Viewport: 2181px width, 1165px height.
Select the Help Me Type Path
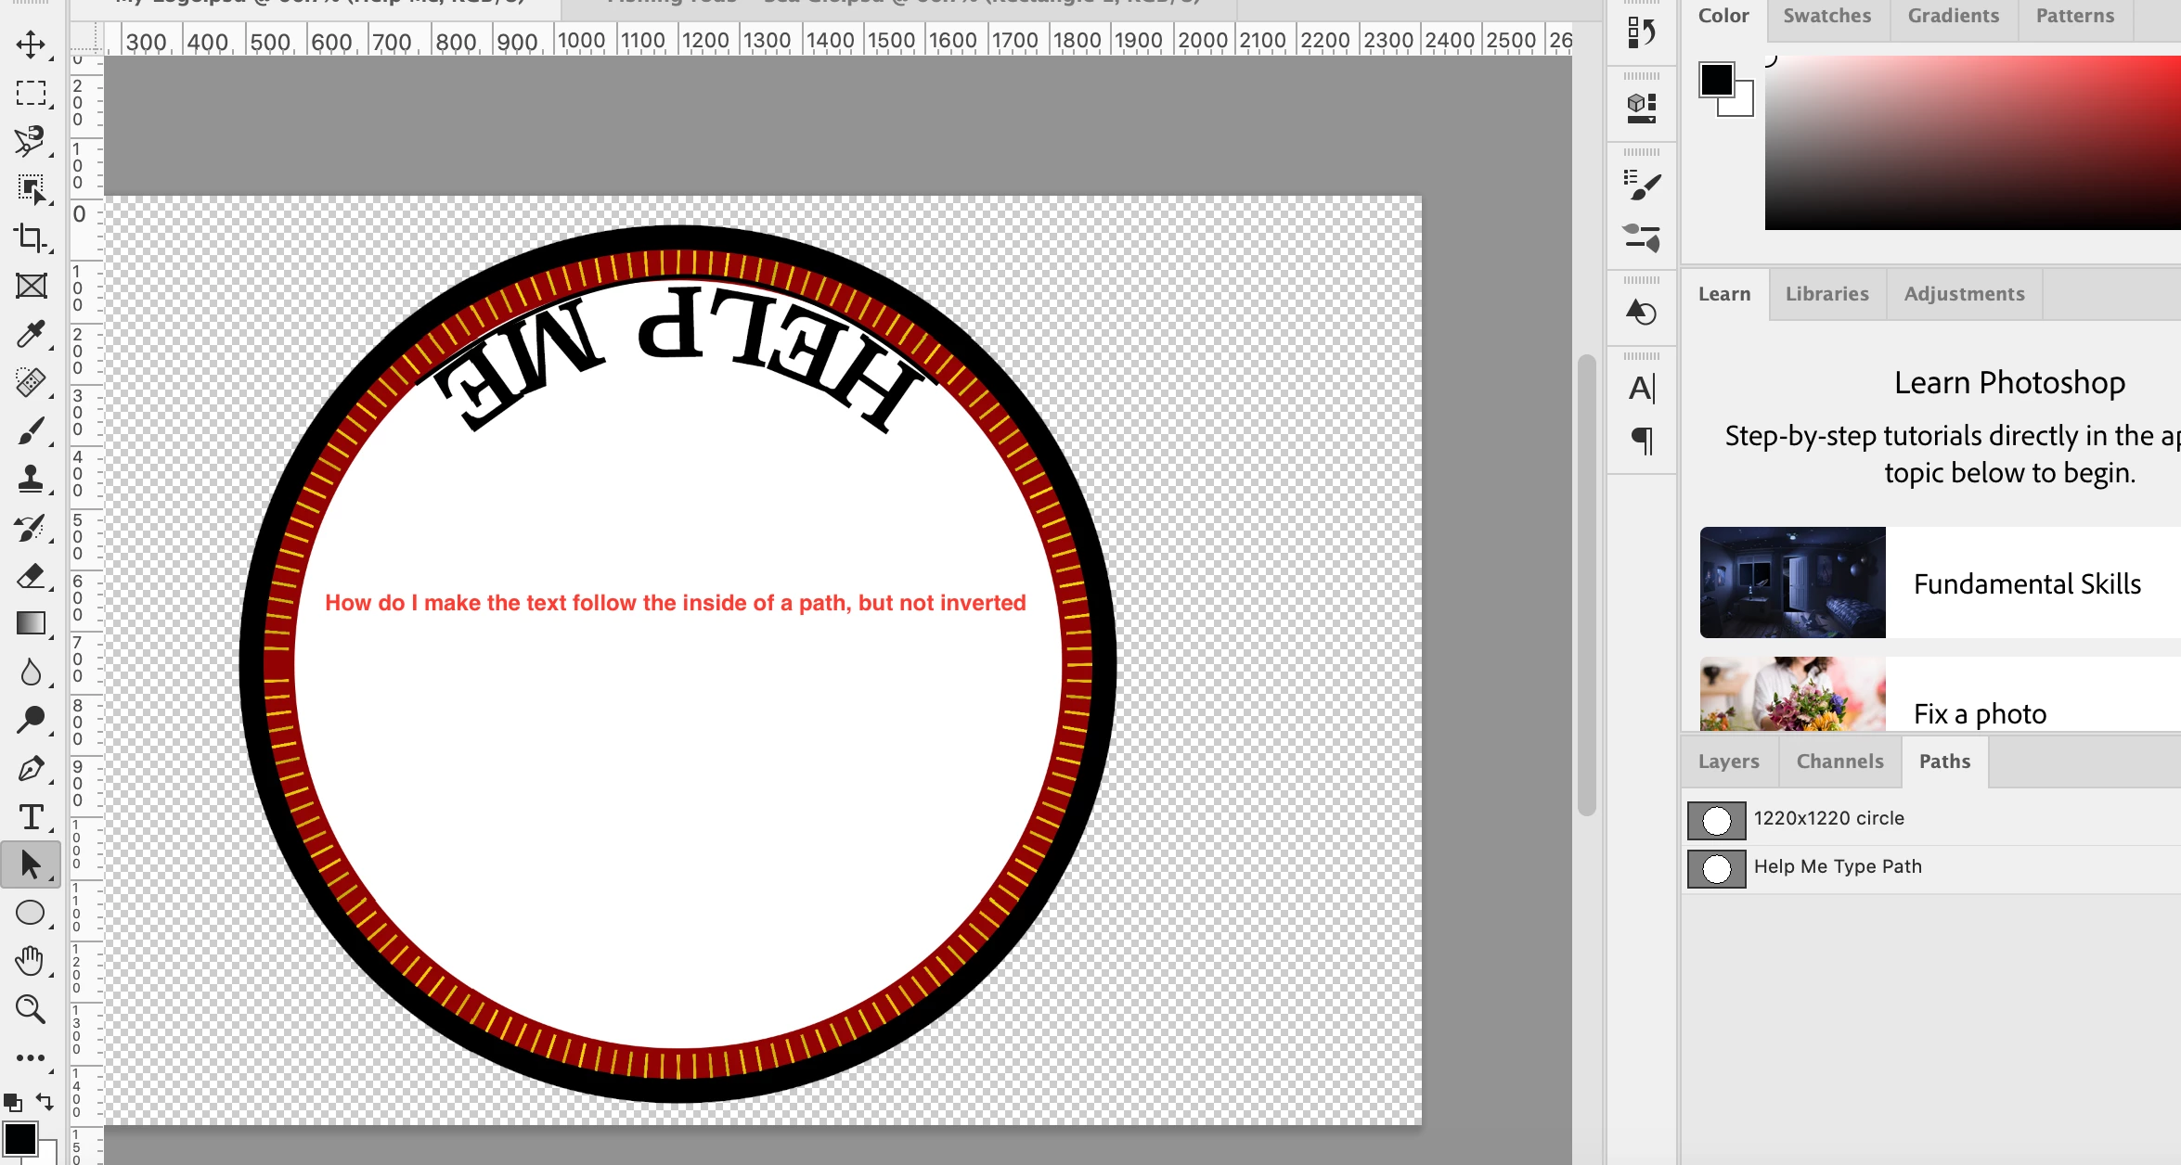coord(1837,866)
